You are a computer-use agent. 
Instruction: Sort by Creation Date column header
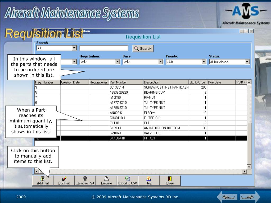(x=75, y=82)
